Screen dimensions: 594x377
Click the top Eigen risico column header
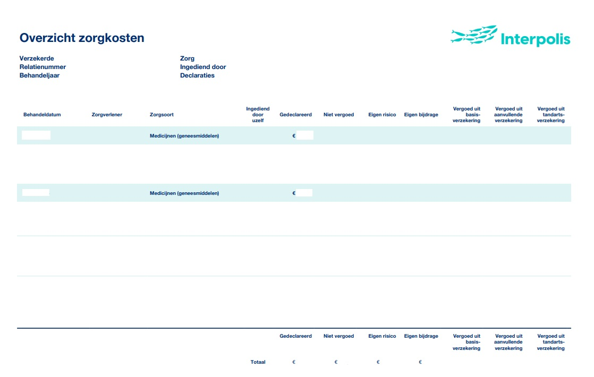382,115
